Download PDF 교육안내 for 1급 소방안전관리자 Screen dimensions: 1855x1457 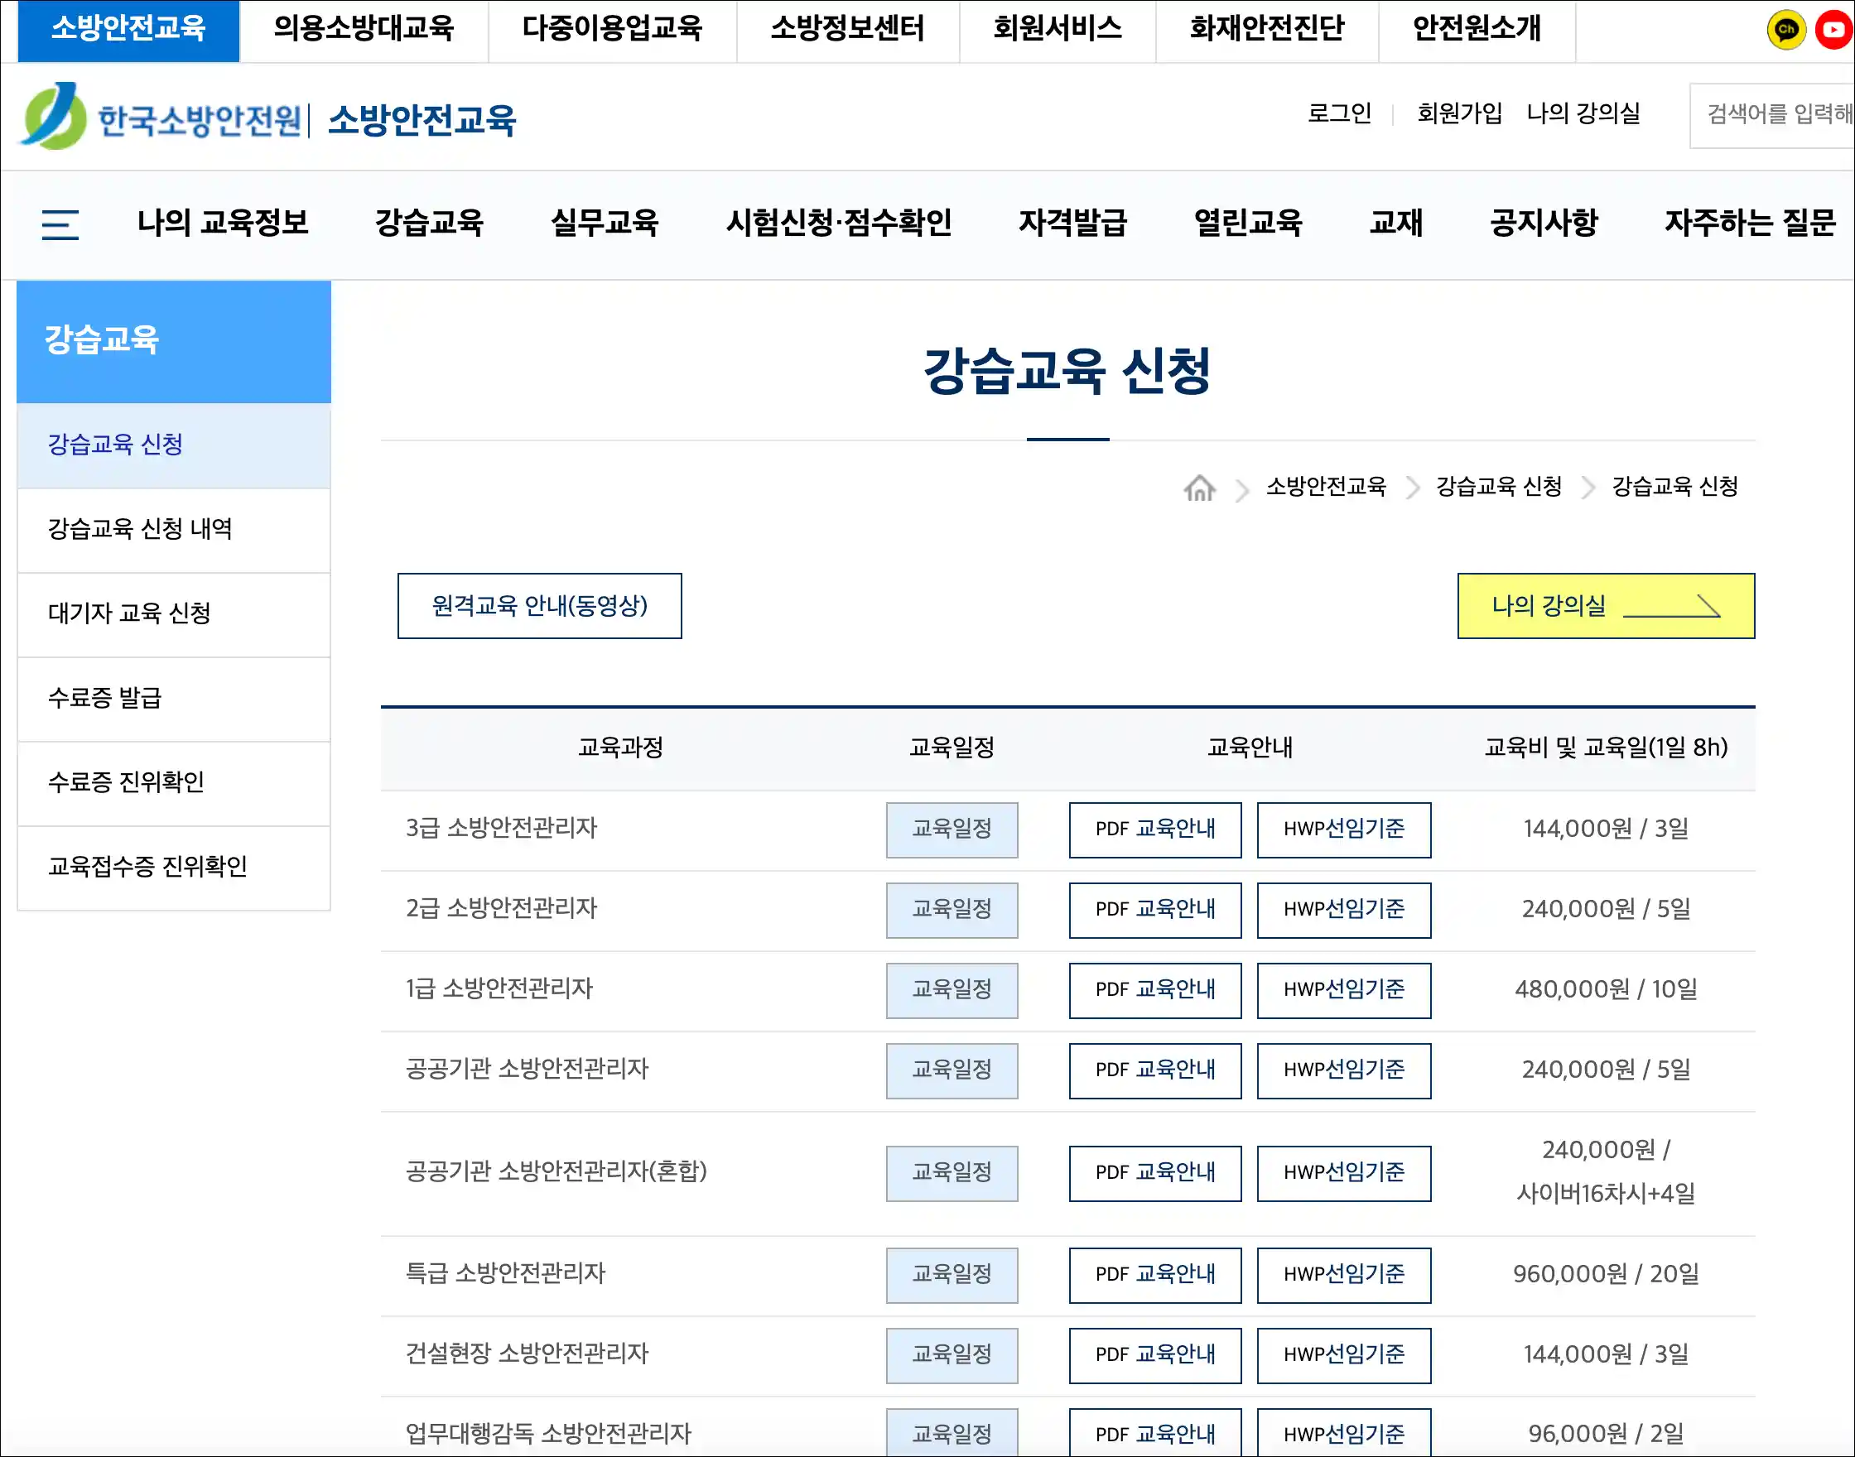1154,989
